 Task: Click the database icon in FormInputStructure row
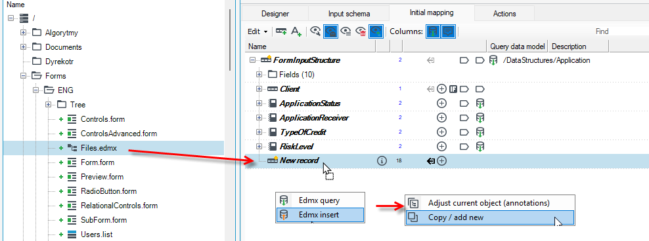click(x=493, y=60)
